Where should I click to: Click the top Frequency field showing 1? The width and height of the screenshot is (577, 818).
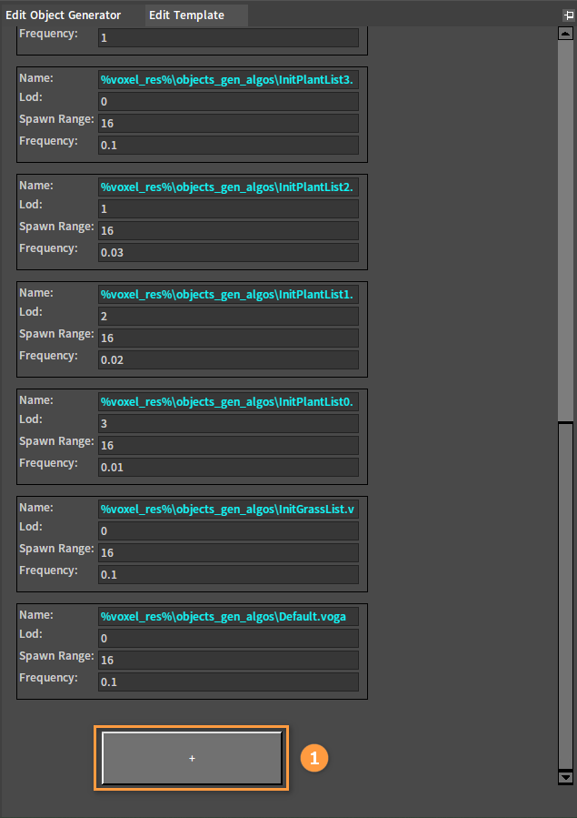[228, 37]
